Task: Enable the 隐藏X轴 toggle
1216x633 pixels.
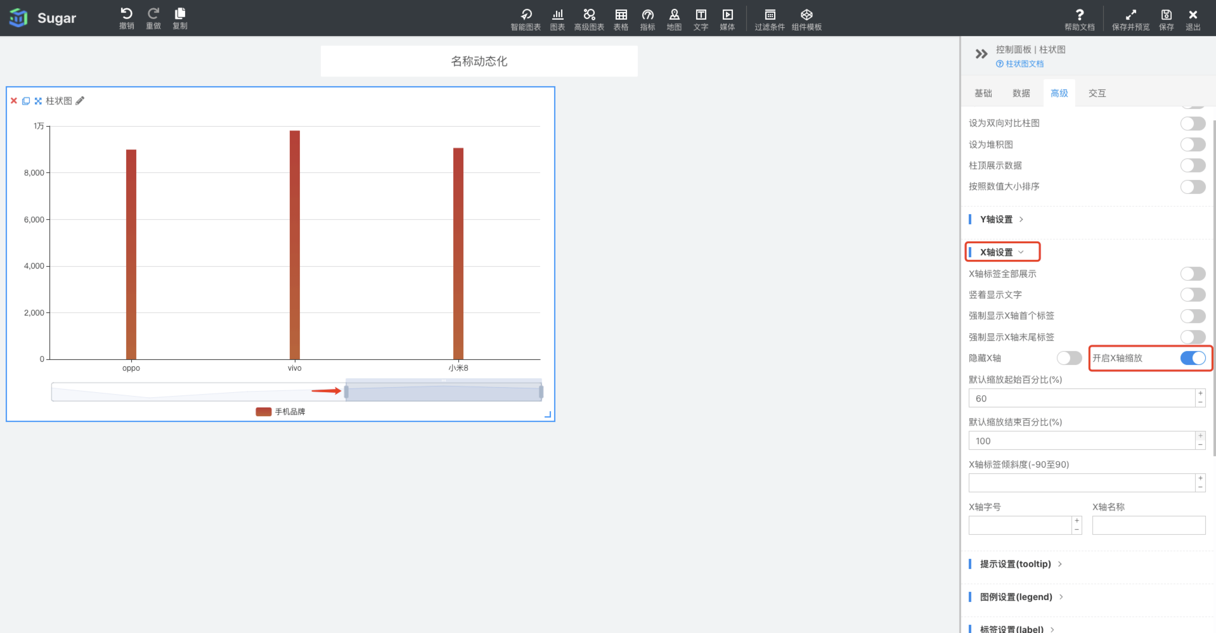Action: [1069, 358]
